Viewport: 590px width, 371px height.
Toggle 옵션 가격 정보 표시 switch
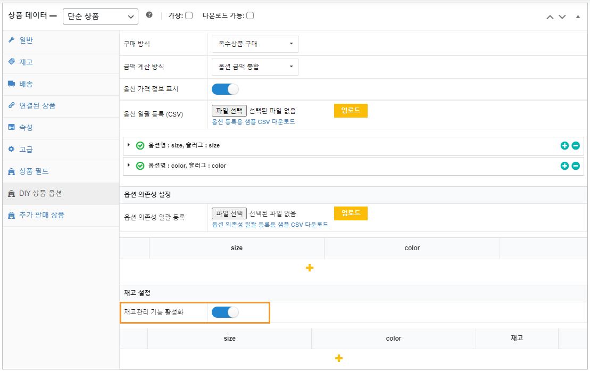pos(225,89)
